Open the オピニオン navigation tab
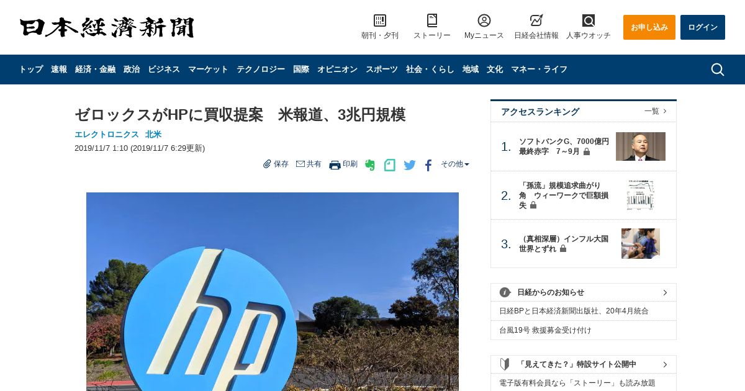Image resolution: width=745 pixels, height=391 pixels. [337, 70]
